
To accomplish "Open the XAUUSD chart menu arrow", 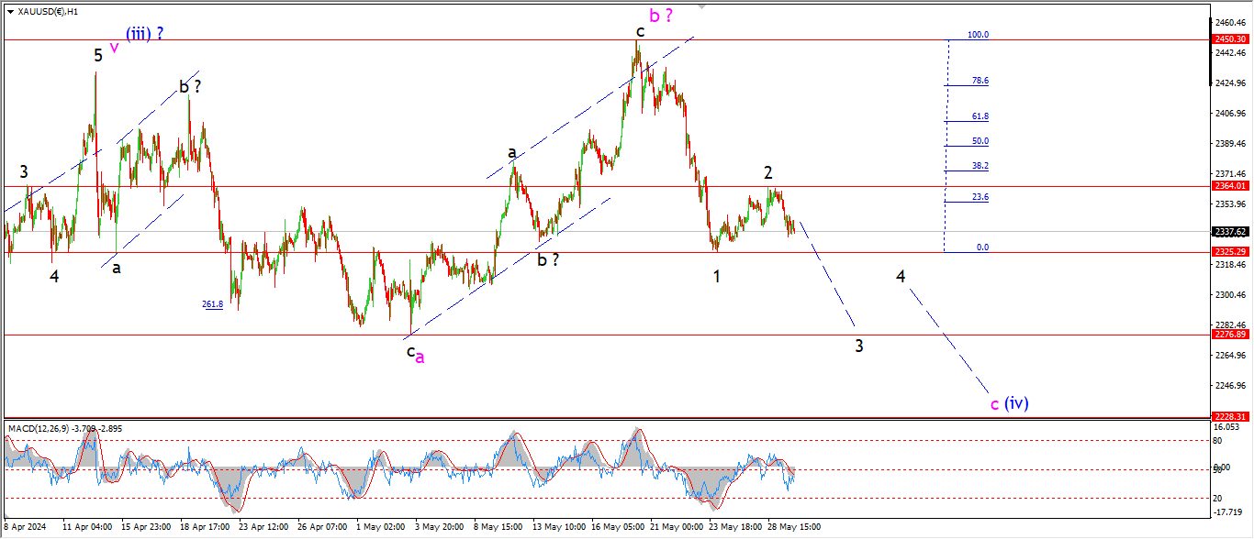I will click(10, 12).
